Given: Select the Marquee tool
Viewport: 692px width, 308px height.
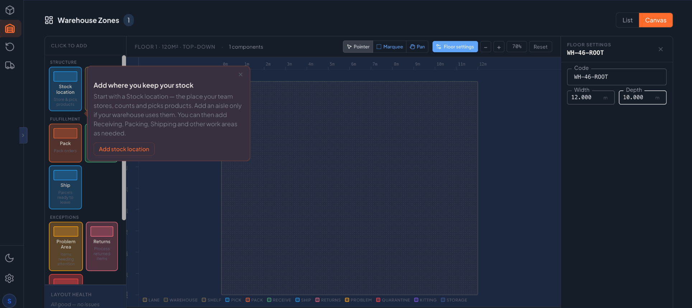Looking at the screenshot, I should point(389,47).
